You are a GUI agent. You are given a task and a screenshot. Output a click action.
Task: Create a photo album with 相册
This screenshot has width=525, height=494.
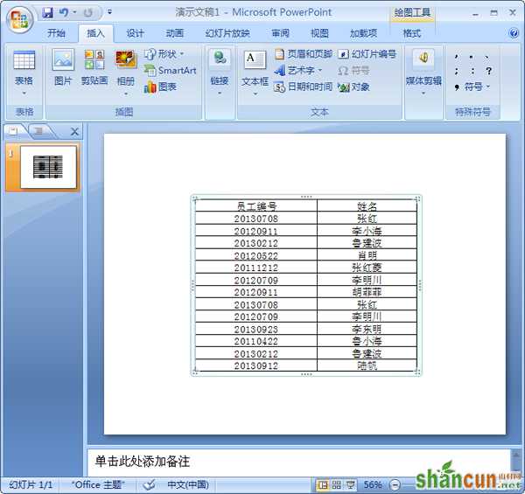[125, 68]
